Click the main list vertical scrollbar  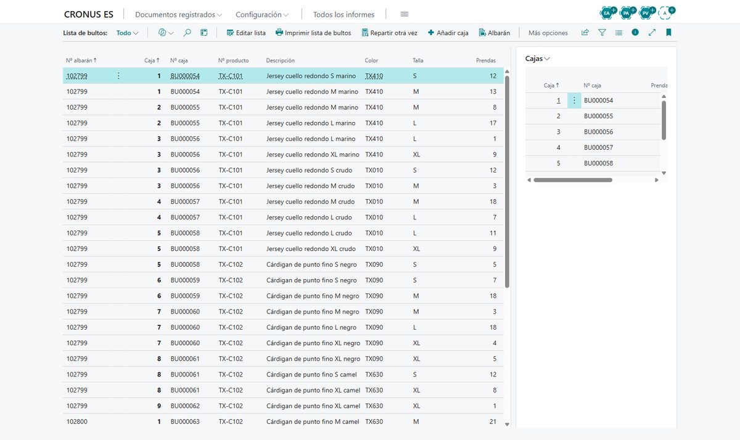(x=507, y=182)
